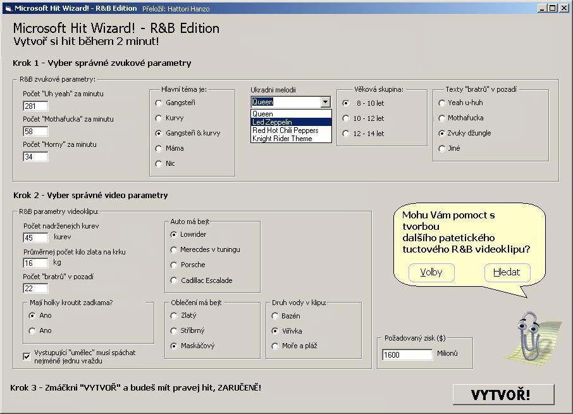Click the application icon in title bar
This screenshot has width=573, height=414.
pos(8,8)
